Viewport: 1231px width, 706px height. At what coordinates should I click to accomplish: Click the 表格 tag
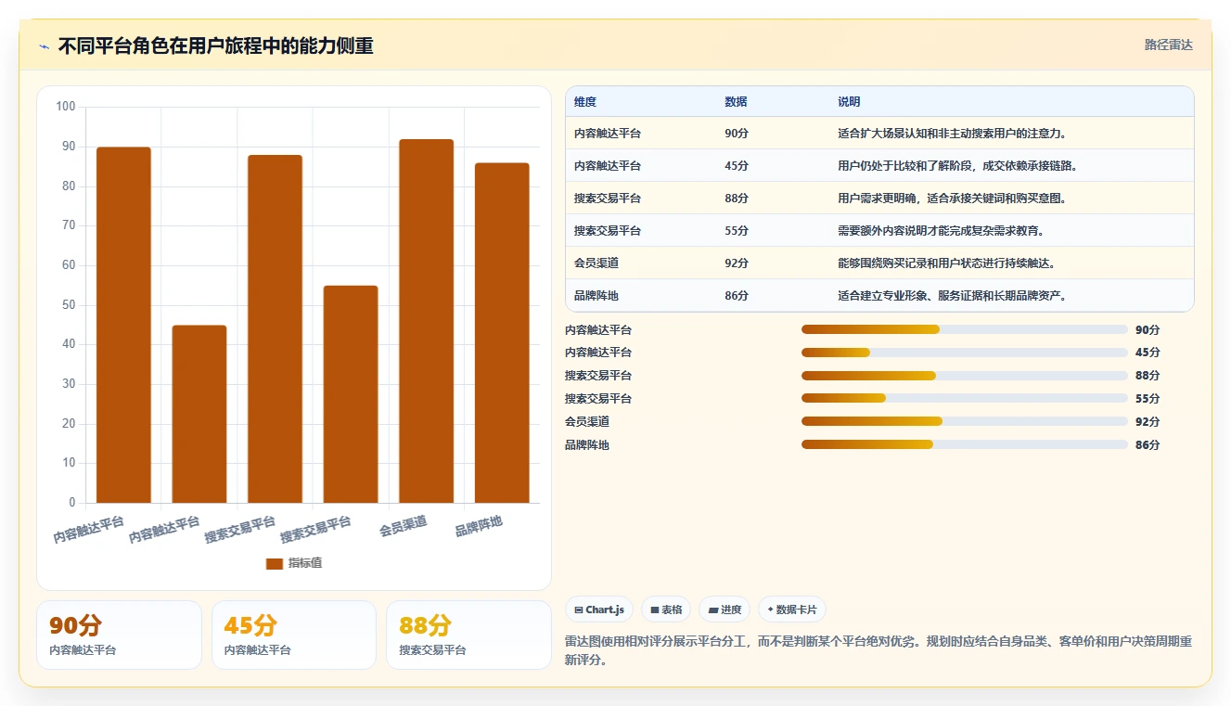click(x=666, y=610)
